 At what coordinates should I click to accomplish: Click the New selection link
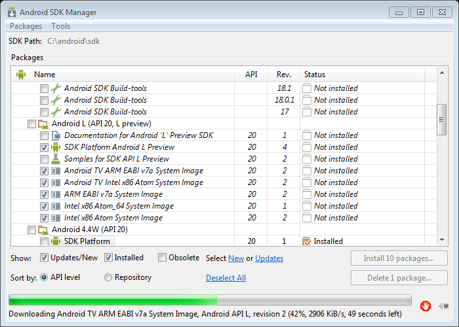[236, 258]
